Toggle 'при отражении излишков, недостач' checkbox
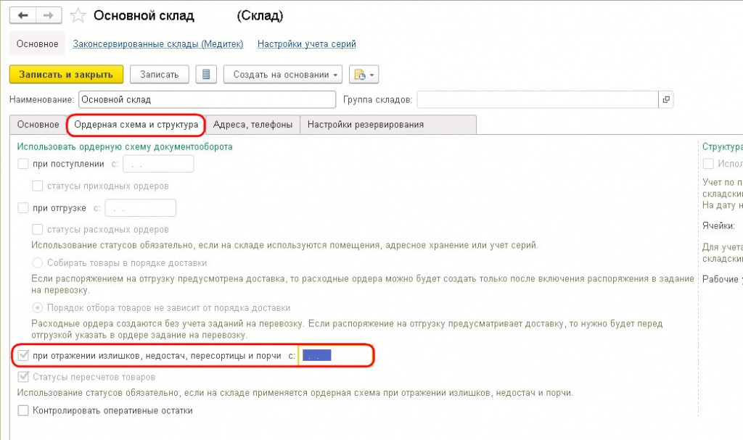This screenshot has width=743, height=440. coord(22,355)
